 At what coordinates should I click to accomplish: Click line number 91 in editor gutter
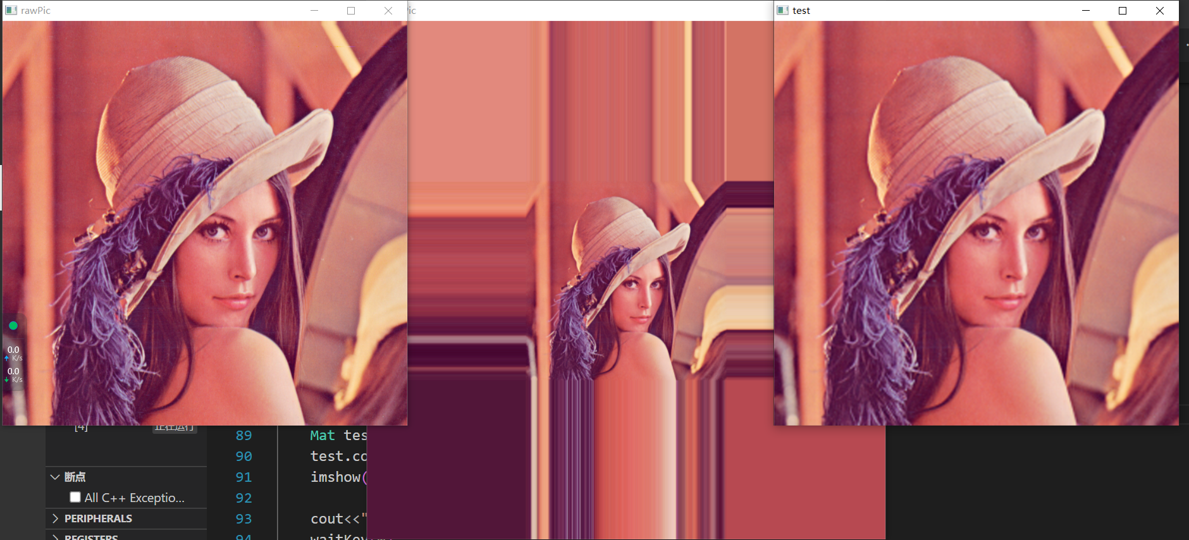click(x=243, y=477)
